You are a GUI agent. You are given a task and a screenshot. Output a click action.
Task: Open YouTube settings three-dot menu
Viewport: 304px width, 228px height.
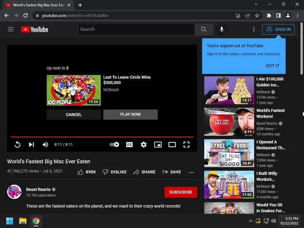tap(254, 29)
